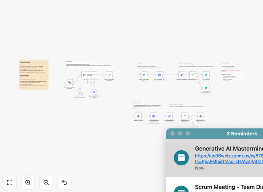263x192 pixels.
Task: Select the Extract Generated Workflow node
Action: tap(109, 75)
